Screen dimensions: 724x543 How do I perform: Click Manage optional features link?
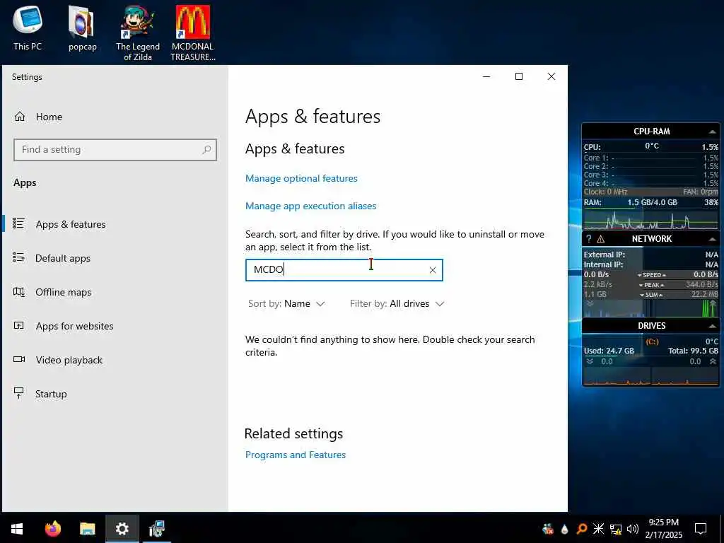coord(301,178)
